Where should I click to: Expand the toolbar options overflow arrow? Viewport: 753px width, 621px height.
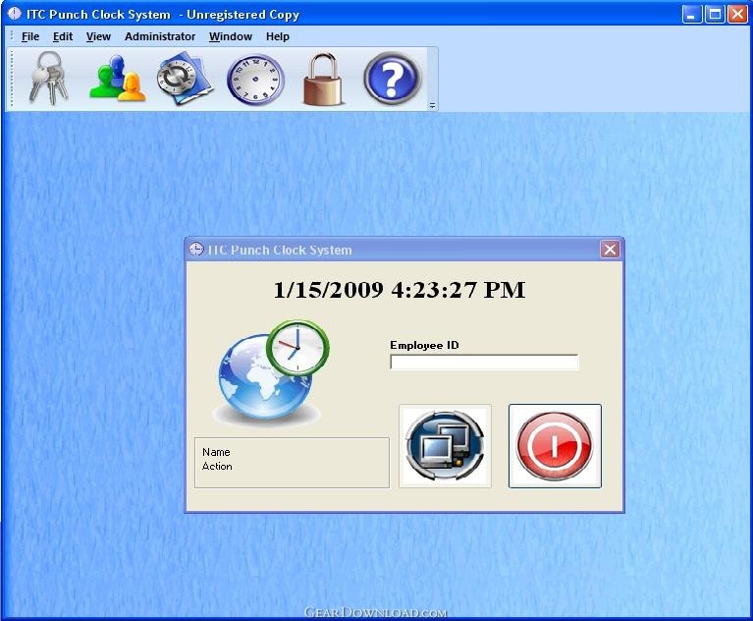click(432, 105)
